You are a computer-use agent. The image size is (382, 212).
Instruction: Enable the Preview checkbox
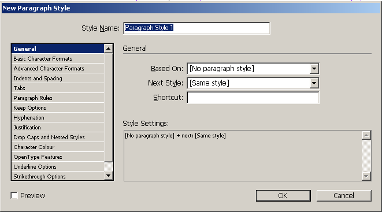pos(14,195)
